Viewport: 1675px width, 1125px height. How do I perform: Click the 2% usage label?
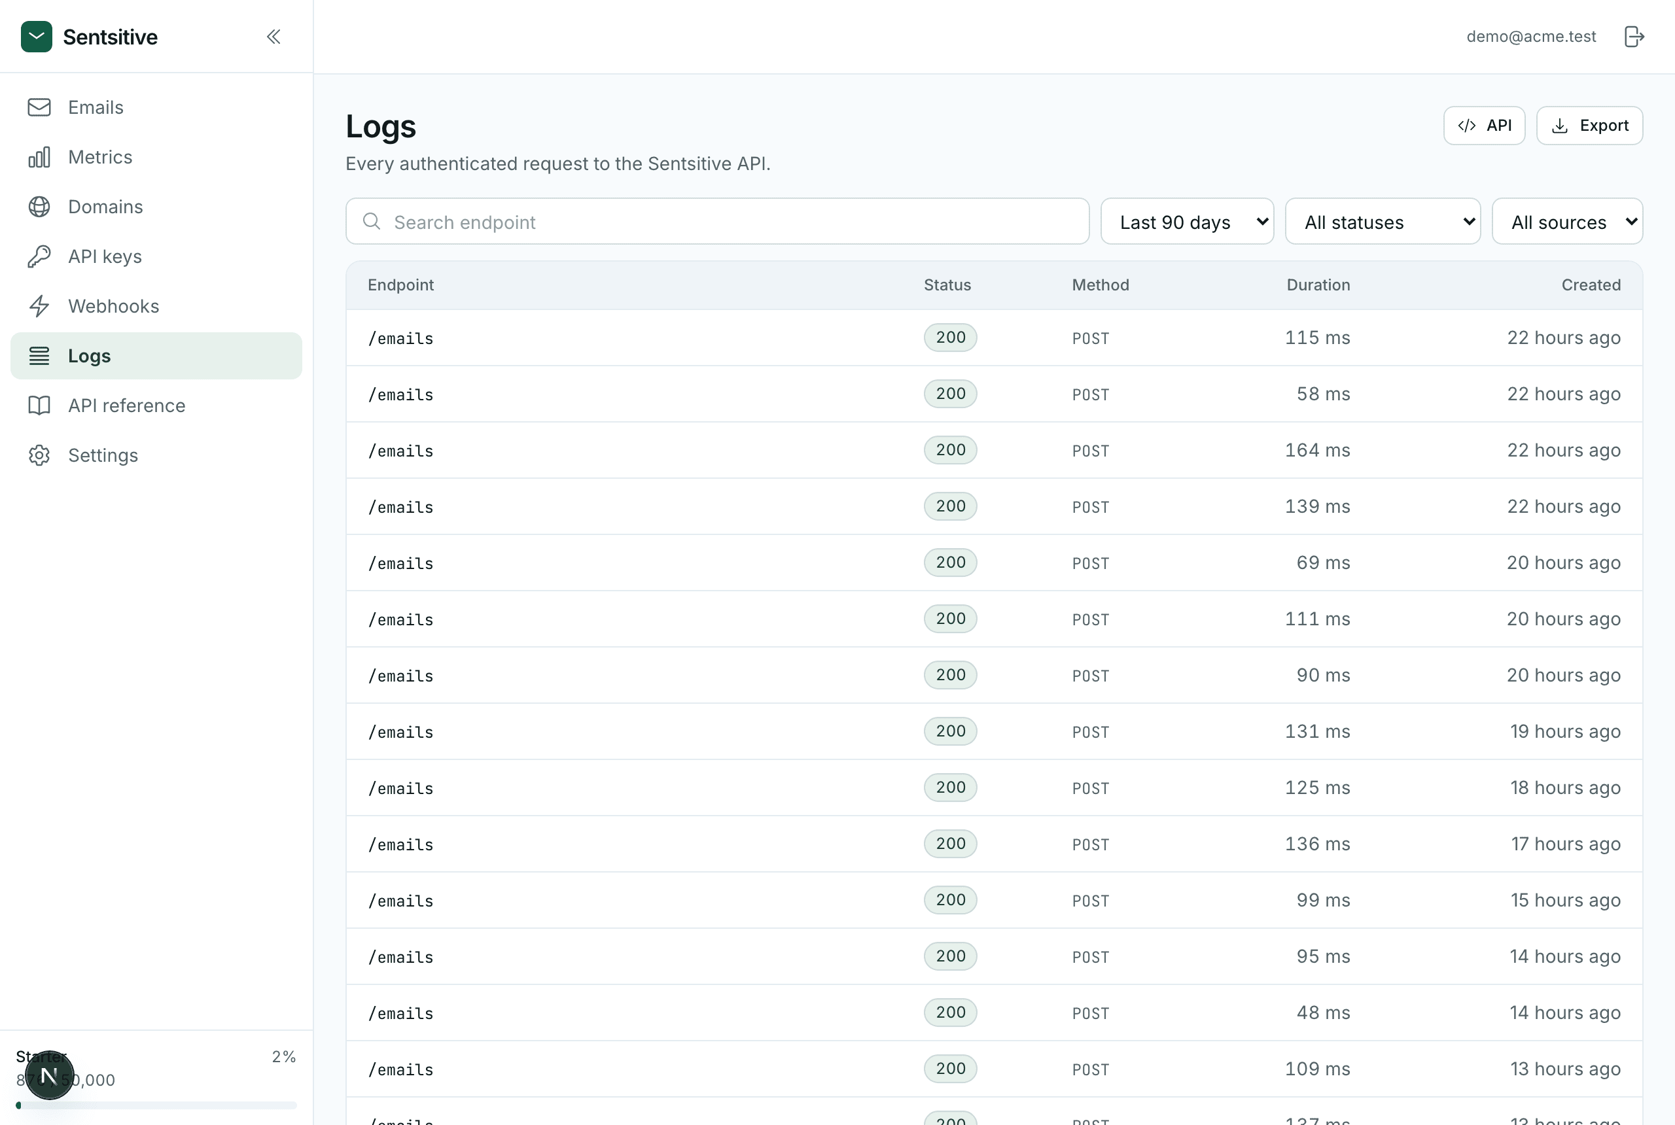(x=283, y=1057)
